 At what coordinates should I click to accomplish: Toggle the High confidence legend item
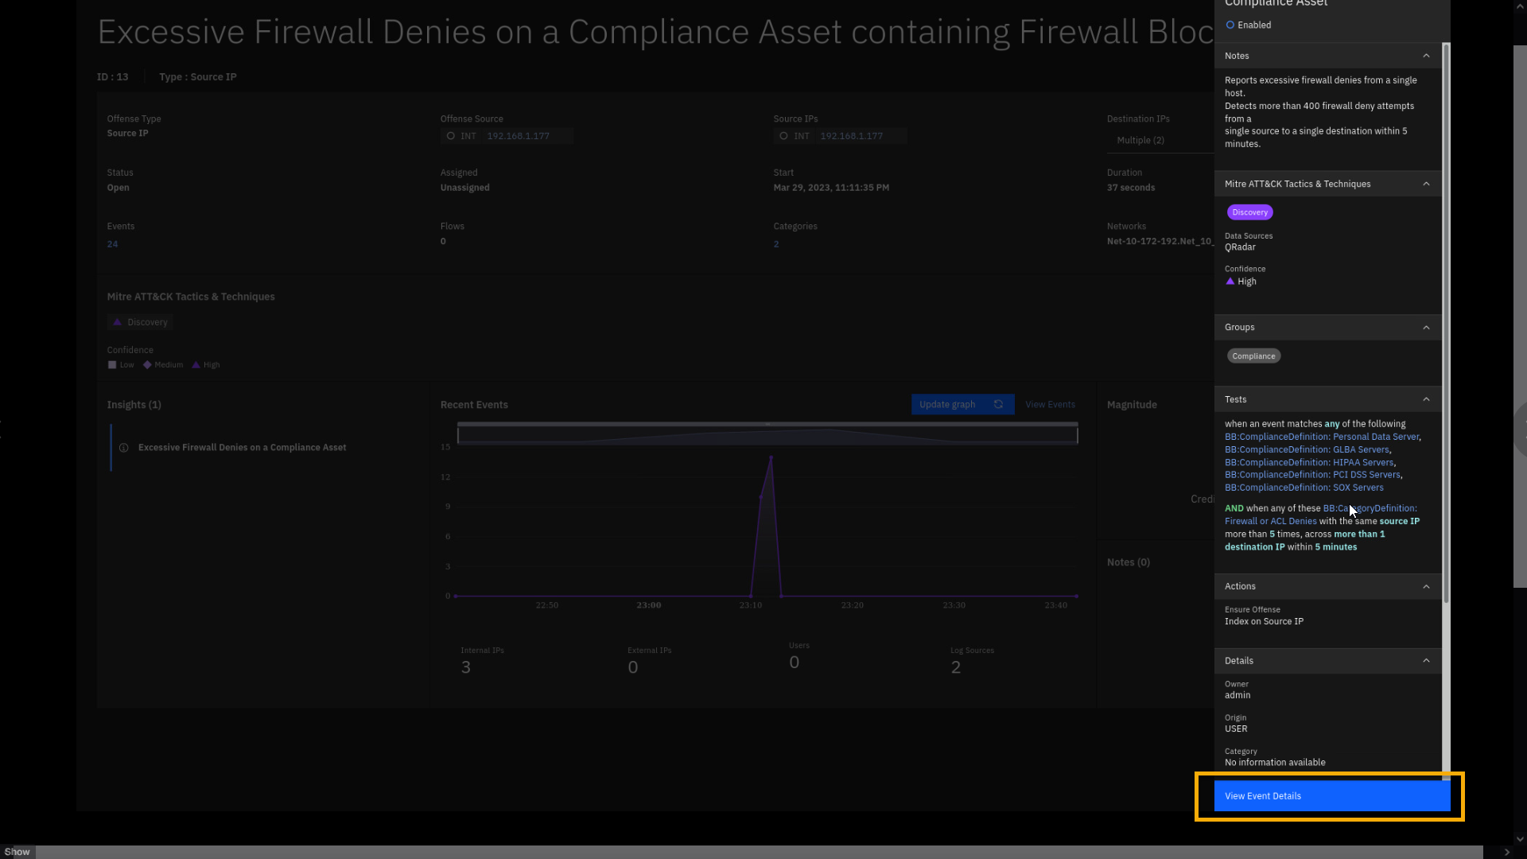[206, 365]
